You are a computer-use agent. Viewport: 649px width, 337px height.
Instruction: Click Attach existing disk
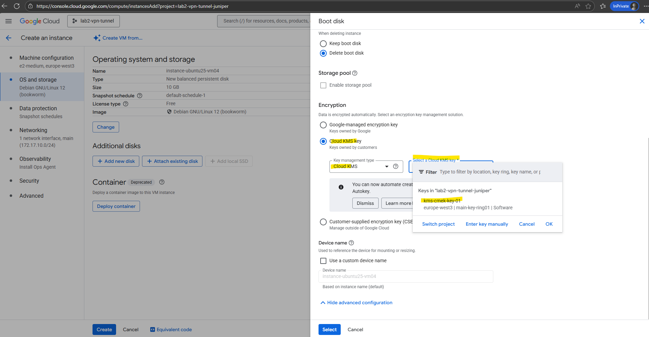tap(172, 161)
